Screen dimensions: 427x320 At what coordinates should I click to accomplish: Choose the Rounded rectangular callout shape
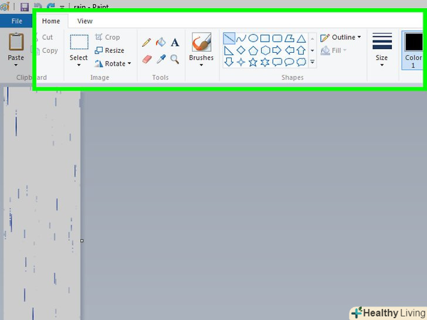tap(277, 62)
